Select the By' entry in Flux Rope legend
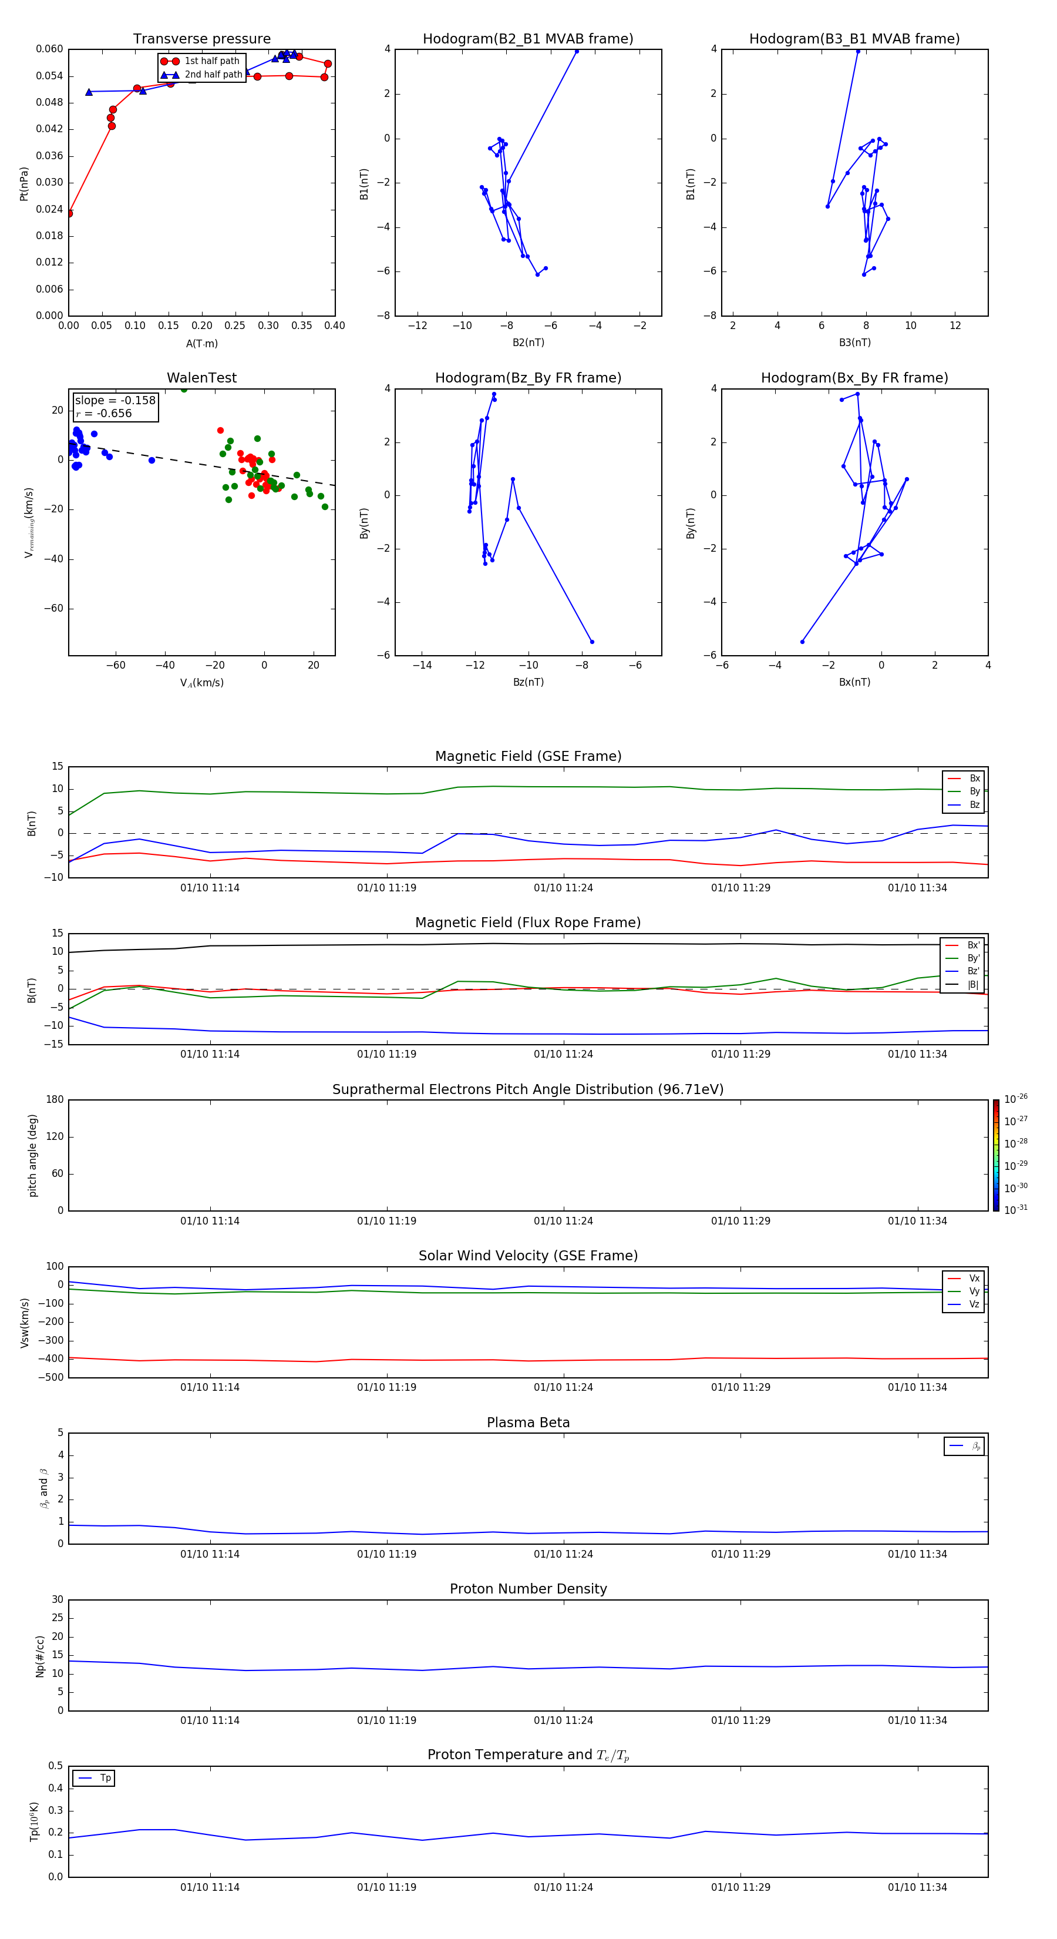The width and height of the screenshot is (1057, 1939). pyautogui.click(x=962, y=958)
